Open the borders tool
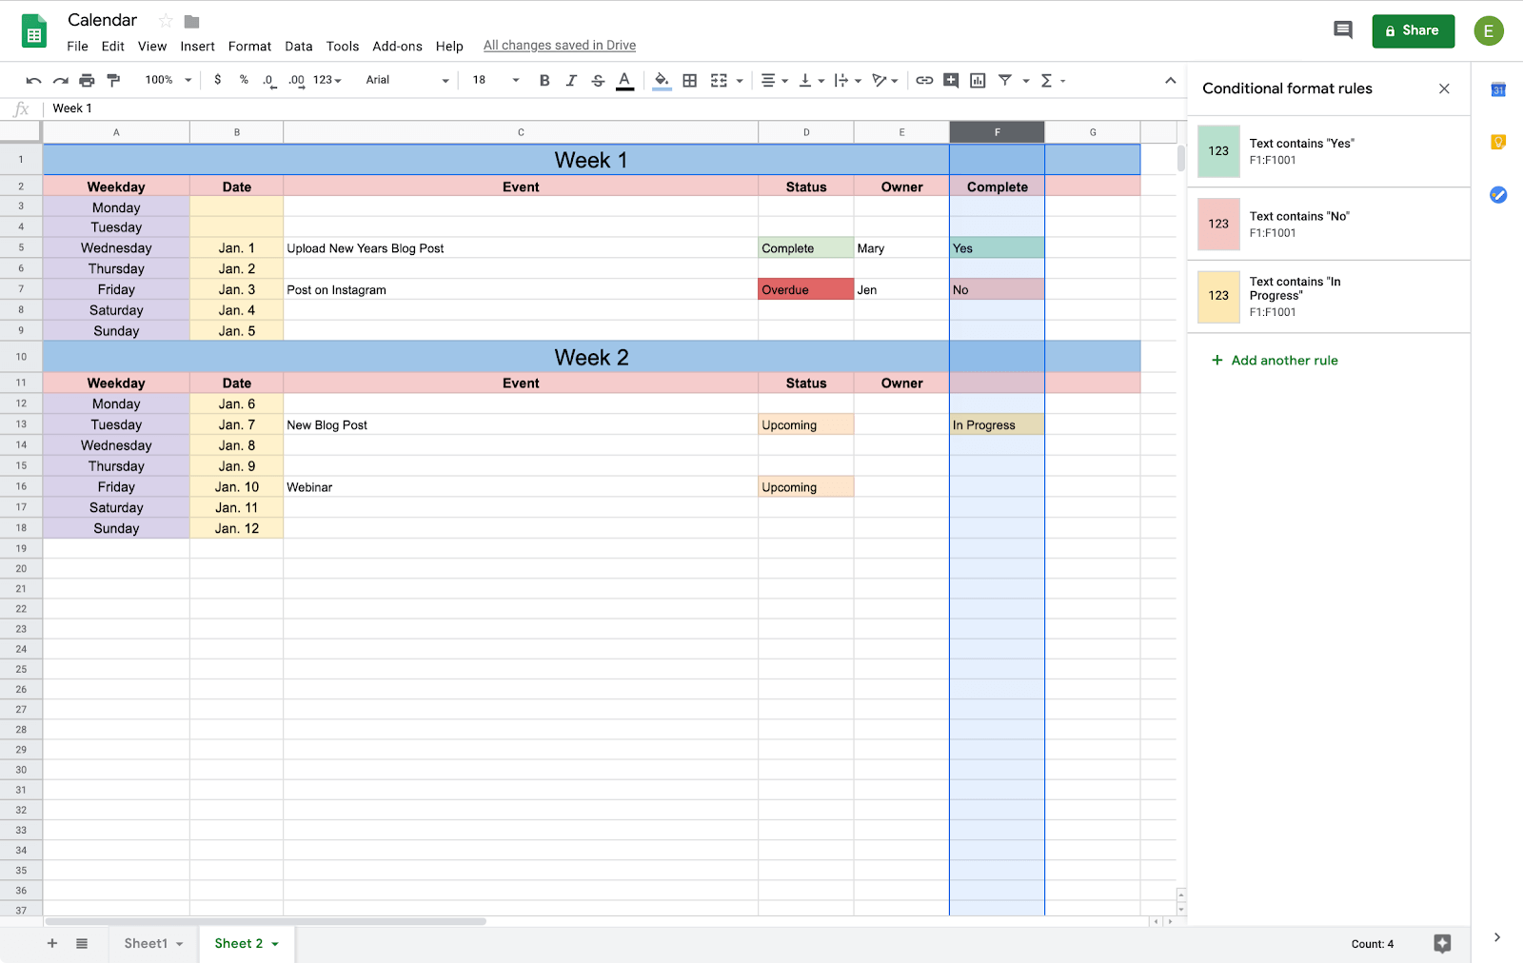Image resolution: width=1523 pixels, height=963 pixels. (x=690, y=81)
